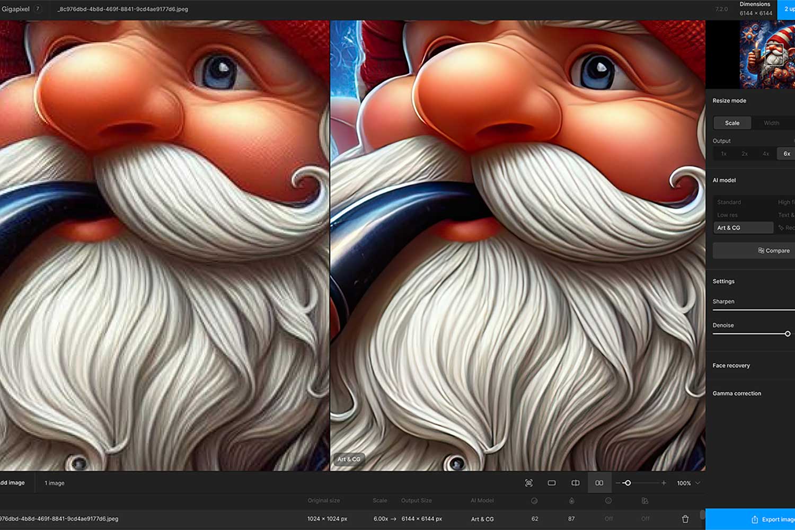The width and height of the screenshot is (795, 530).
Task: Open the 100% zoom level dropdown
Action: 688,483
